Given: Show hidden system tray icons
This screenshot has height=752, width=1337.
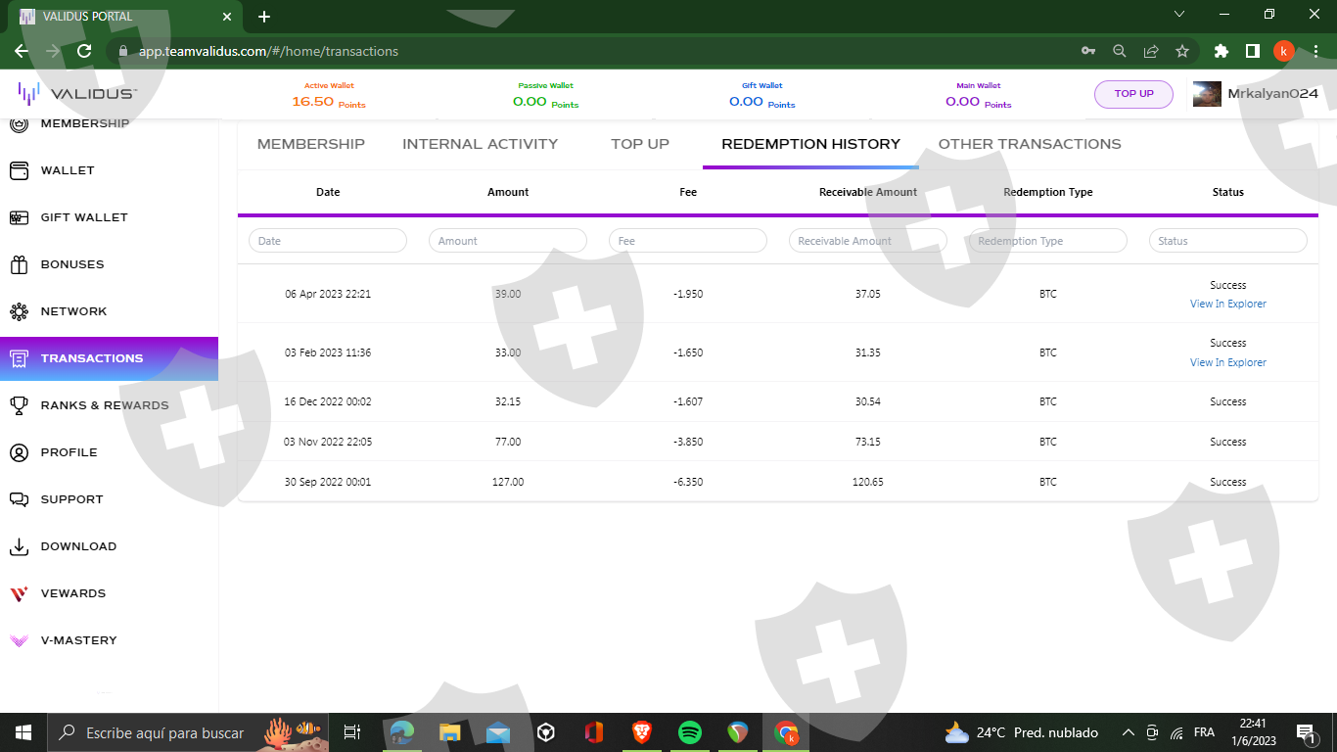Looking at the screenshot, I should coord(1128,732).
